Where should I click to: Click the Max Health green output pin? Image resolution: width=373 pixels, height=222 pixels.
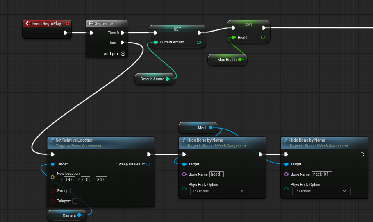click(240, 59)
